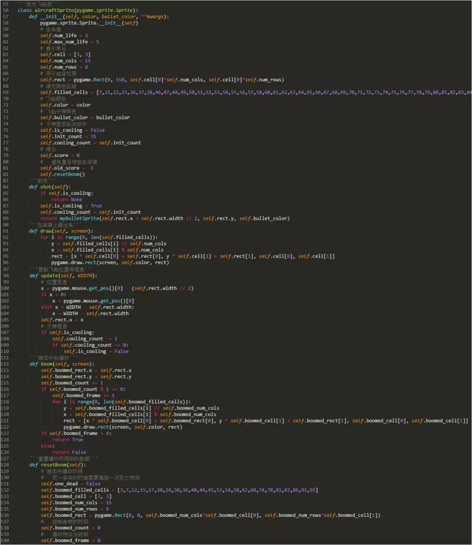This screenshot has height=545, width=472.
Task: Click 'self.boomed_count += 1' line
Action: (72, 383)
